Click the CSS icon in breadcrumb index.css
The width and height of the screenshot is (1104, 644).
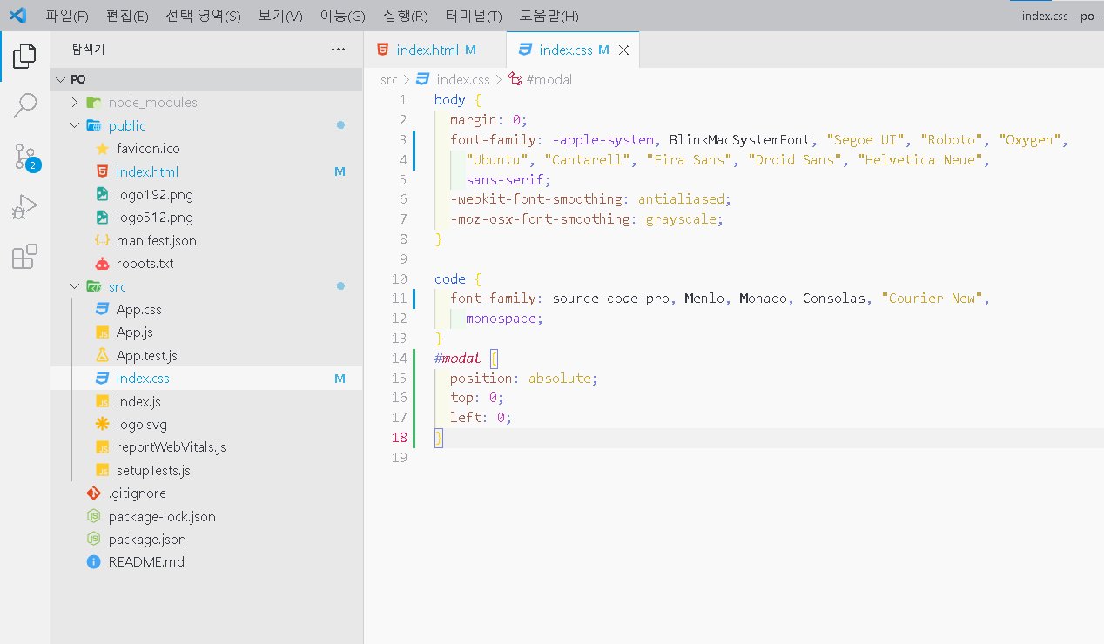pos(423,79)
